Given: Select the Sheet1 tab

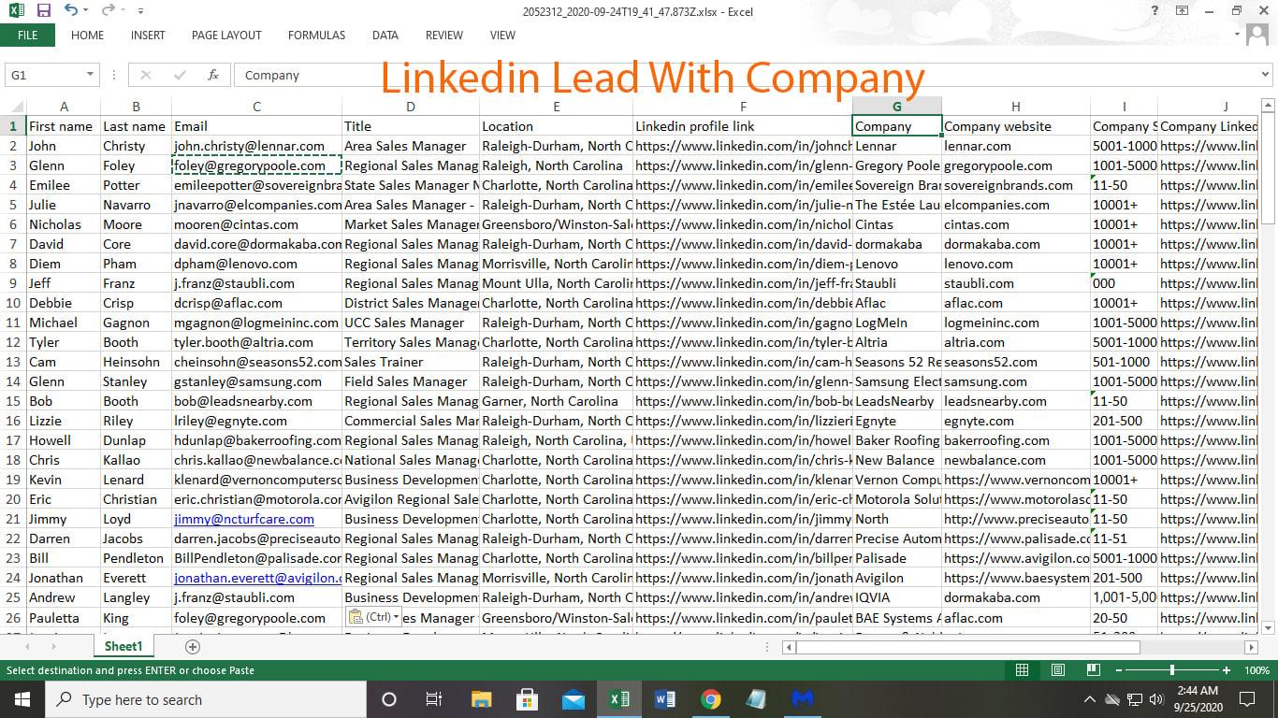Looking at the screenshot, I should [123, 646].
